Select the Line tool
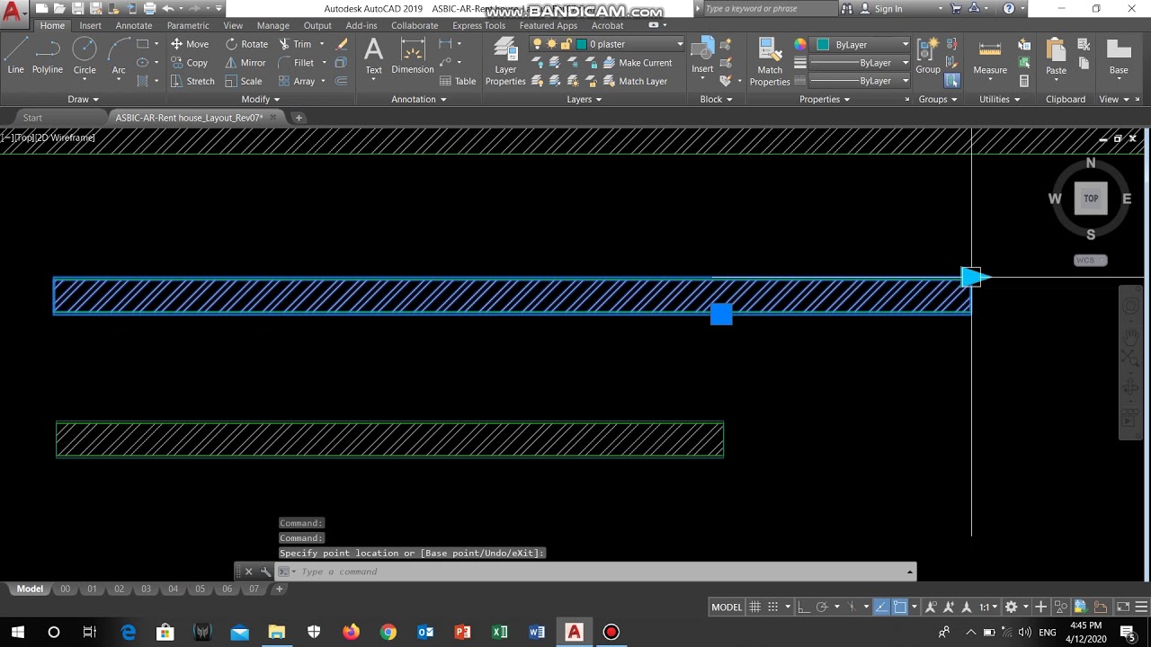The height and width of the screenshot is (647, 1151). 15,56
